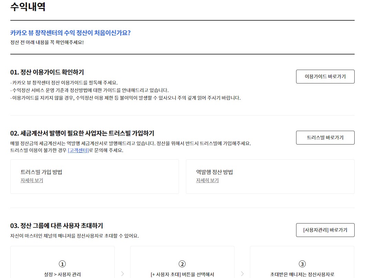Click the line 자신이 마스터인 채널의 매니저를
The image size is (366, 278).
pos(74,236)
